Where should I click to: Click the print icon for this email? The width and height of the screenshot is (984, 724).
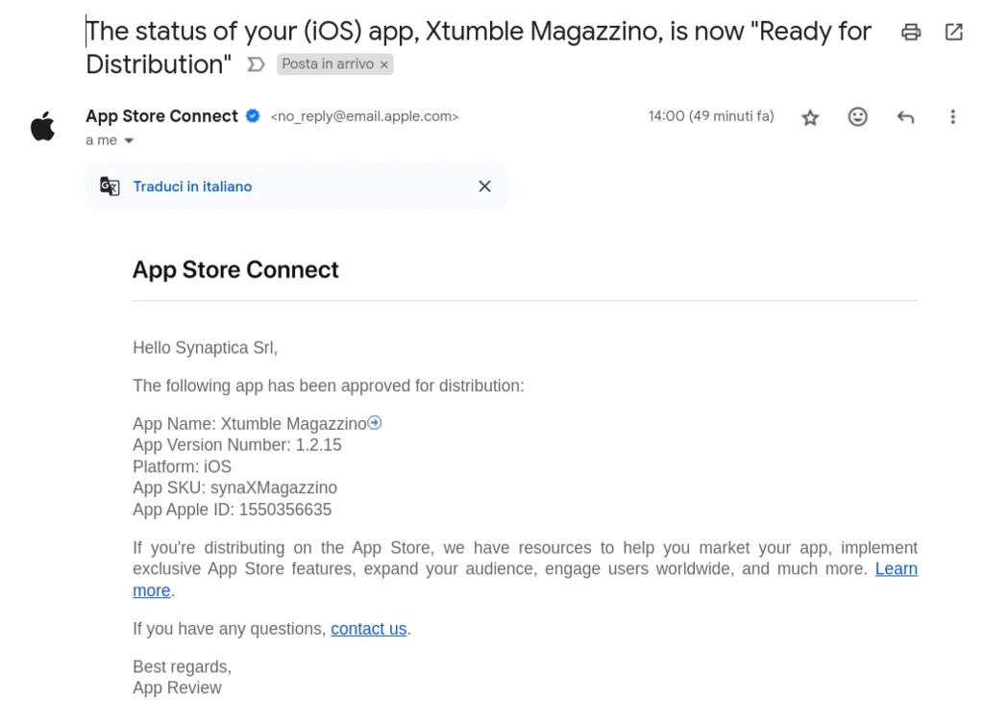tap(910, 32)
